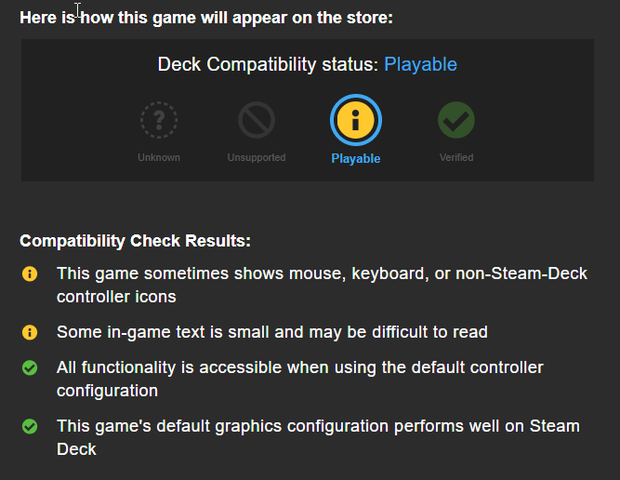Click the Unknown question mark status icon
620x480 pixels.
coord(159,120)
